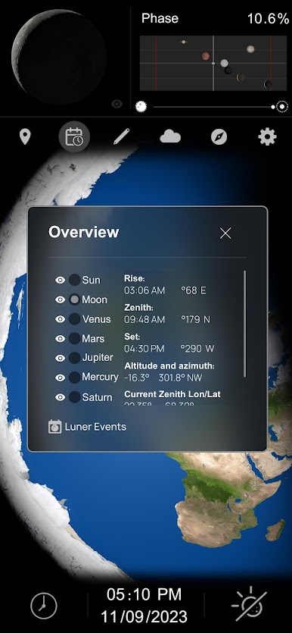Click the phase slider track

pos(213,107)
